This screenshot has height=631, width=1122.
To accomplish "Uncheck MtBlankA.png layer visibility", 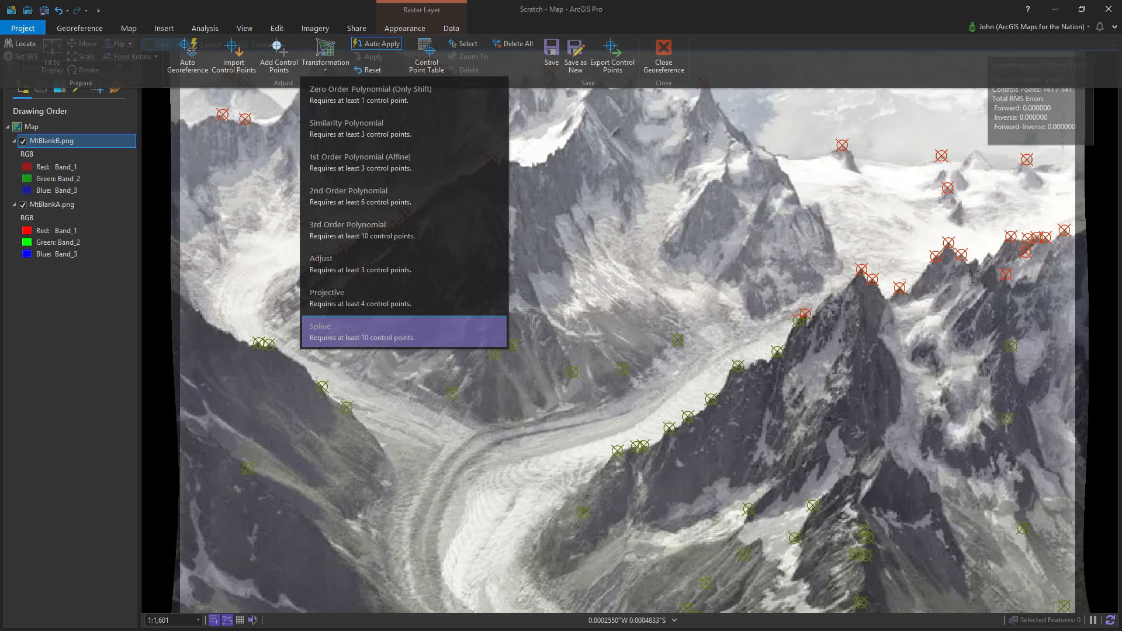I will click(x=23, y=204).
